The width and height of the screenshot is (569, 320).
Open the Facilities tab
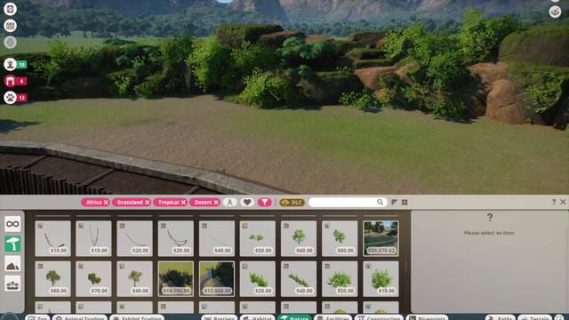click(x=333, y=317)
